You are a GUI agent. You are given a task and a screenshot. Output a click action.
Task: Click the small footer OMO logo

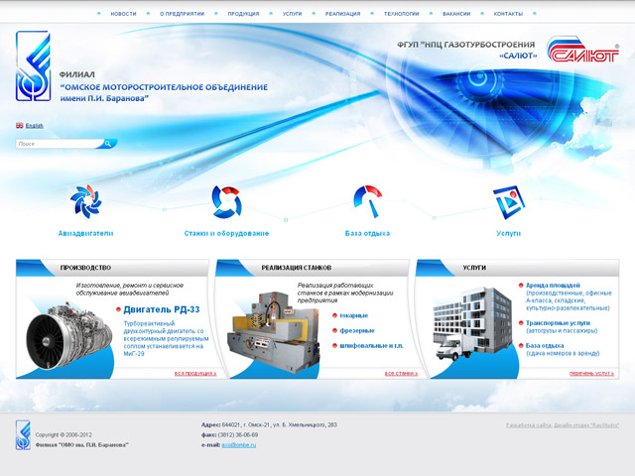23,435
